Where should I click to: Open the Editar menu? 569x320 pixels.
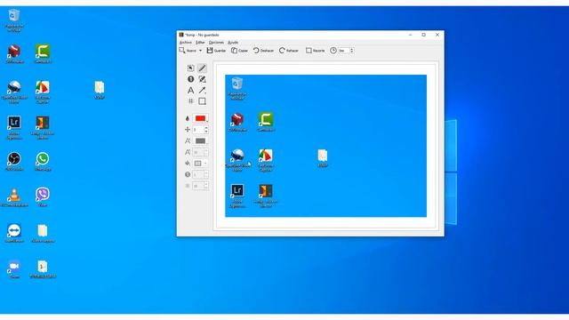tap(200, 43)
